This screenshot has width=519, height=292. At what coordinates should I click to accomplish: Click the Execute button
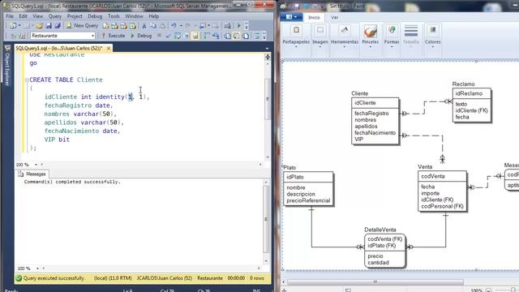pyautogui.click(x=114, y=36)
